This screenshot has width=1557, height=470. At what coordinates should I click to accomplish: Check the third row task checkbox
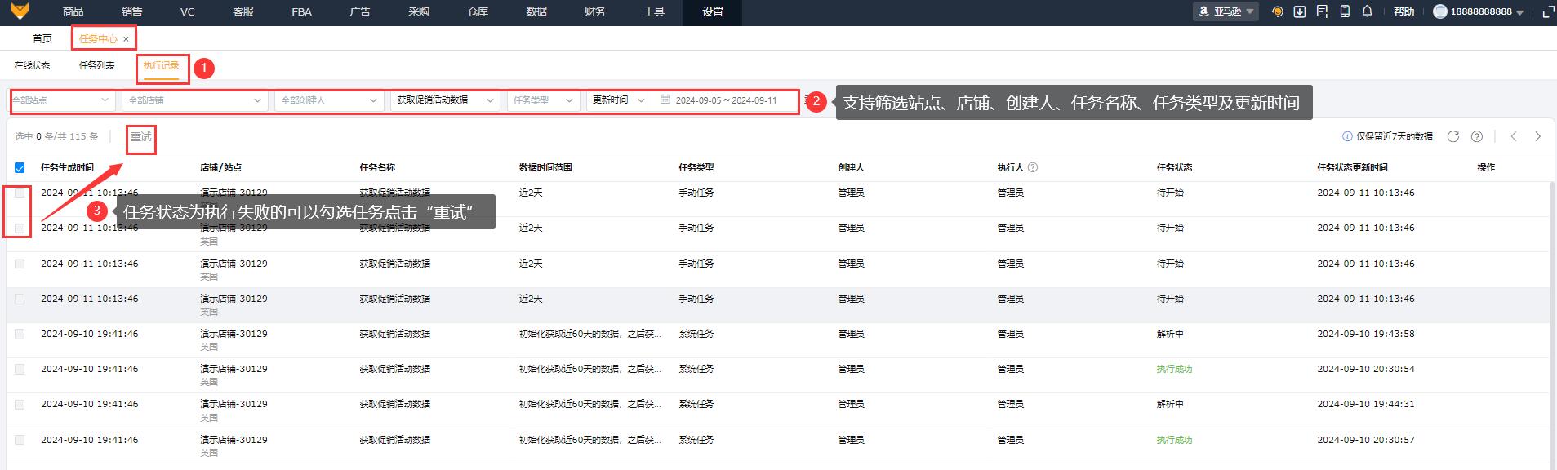[x=20, y=264]
